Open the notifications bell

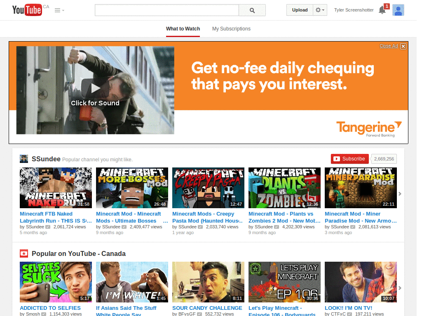click(382, 10)
